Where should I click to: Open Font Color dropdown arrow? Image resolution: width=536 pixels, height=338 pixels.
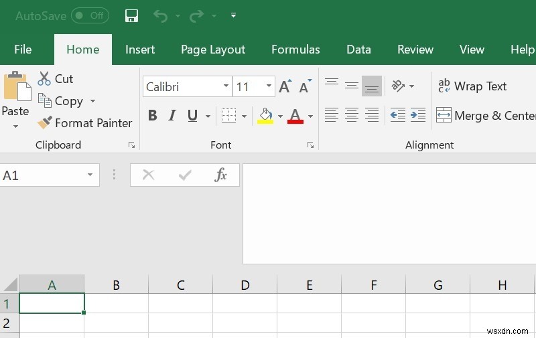click(310, 116)
